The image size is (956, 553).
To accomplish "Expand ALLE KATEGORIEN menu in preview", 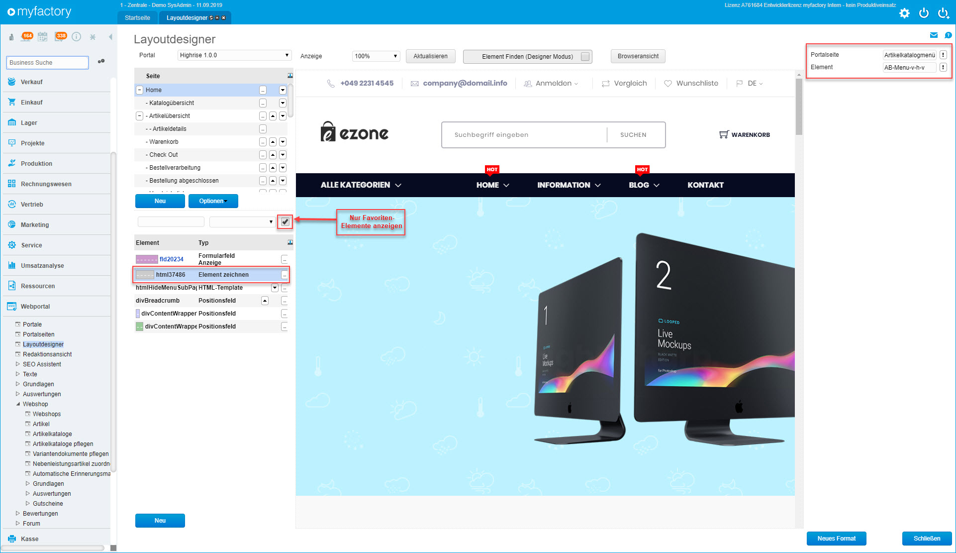I will tap(361, 185).
